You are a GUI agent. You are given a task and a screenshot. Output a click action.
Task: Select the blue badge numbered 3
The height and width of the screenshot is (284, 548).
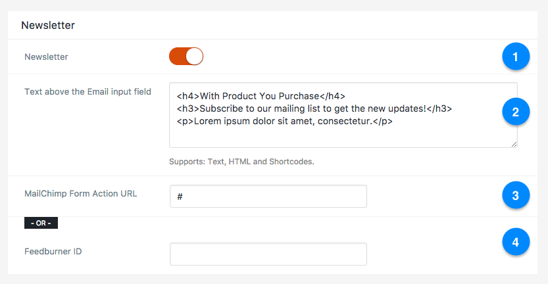pyautogui.click(x=516, y=195)
